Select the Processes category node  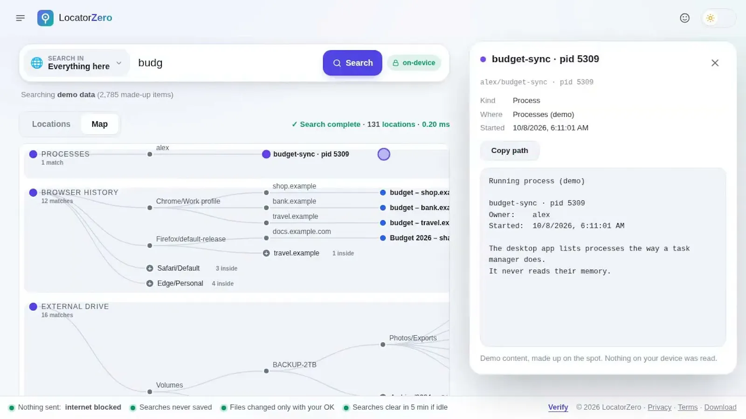33,154
